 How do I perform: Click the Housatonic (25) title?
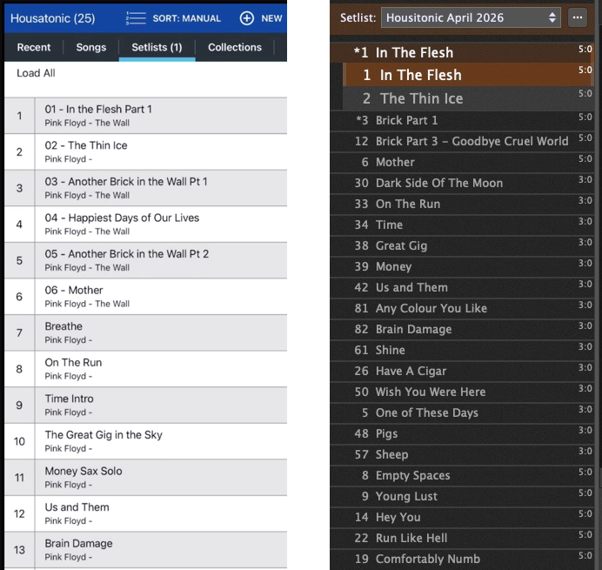[x=52, y=18]
